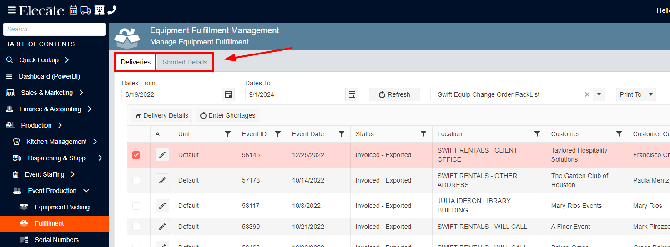Expand the Event Staffing section chevron
670x247 pixels.
(x=73, y=174)
